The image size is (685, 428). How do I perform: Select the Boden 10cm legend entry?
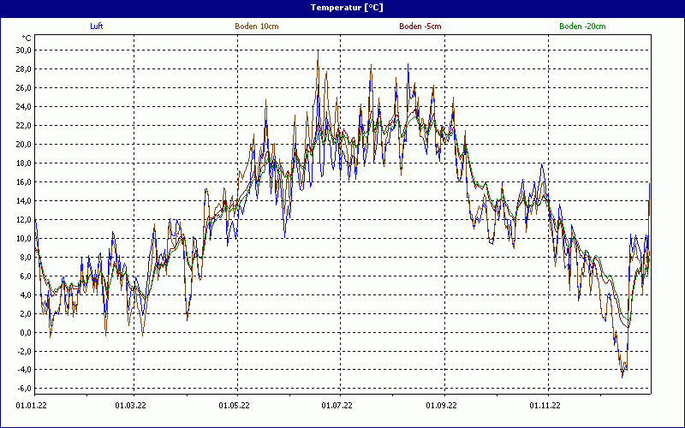(x=256, y=27)
